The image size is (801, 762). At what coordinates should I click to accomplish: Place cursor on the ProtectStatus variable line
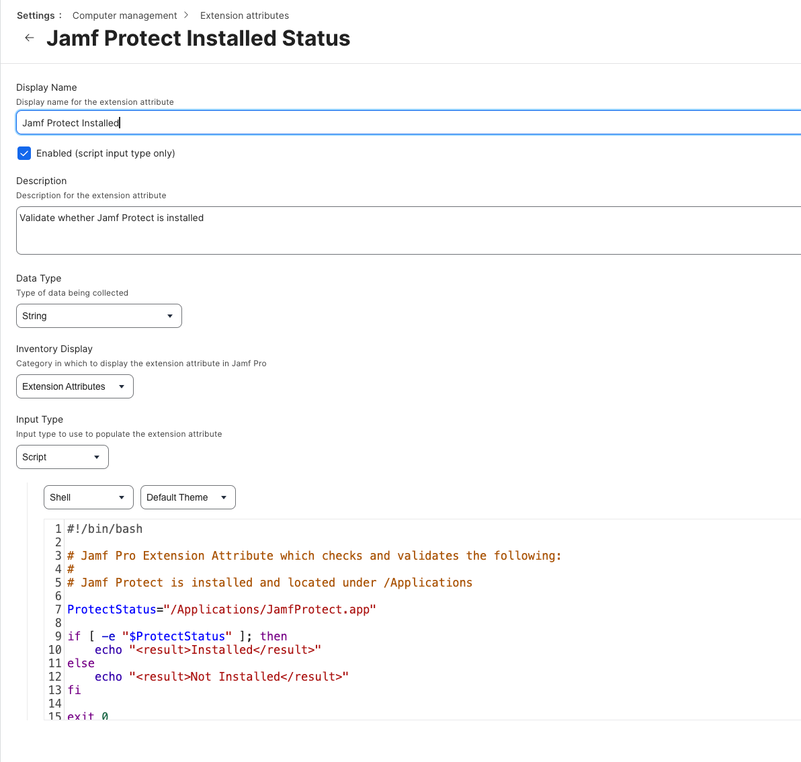pyautogui.click(x=221, y=609)
